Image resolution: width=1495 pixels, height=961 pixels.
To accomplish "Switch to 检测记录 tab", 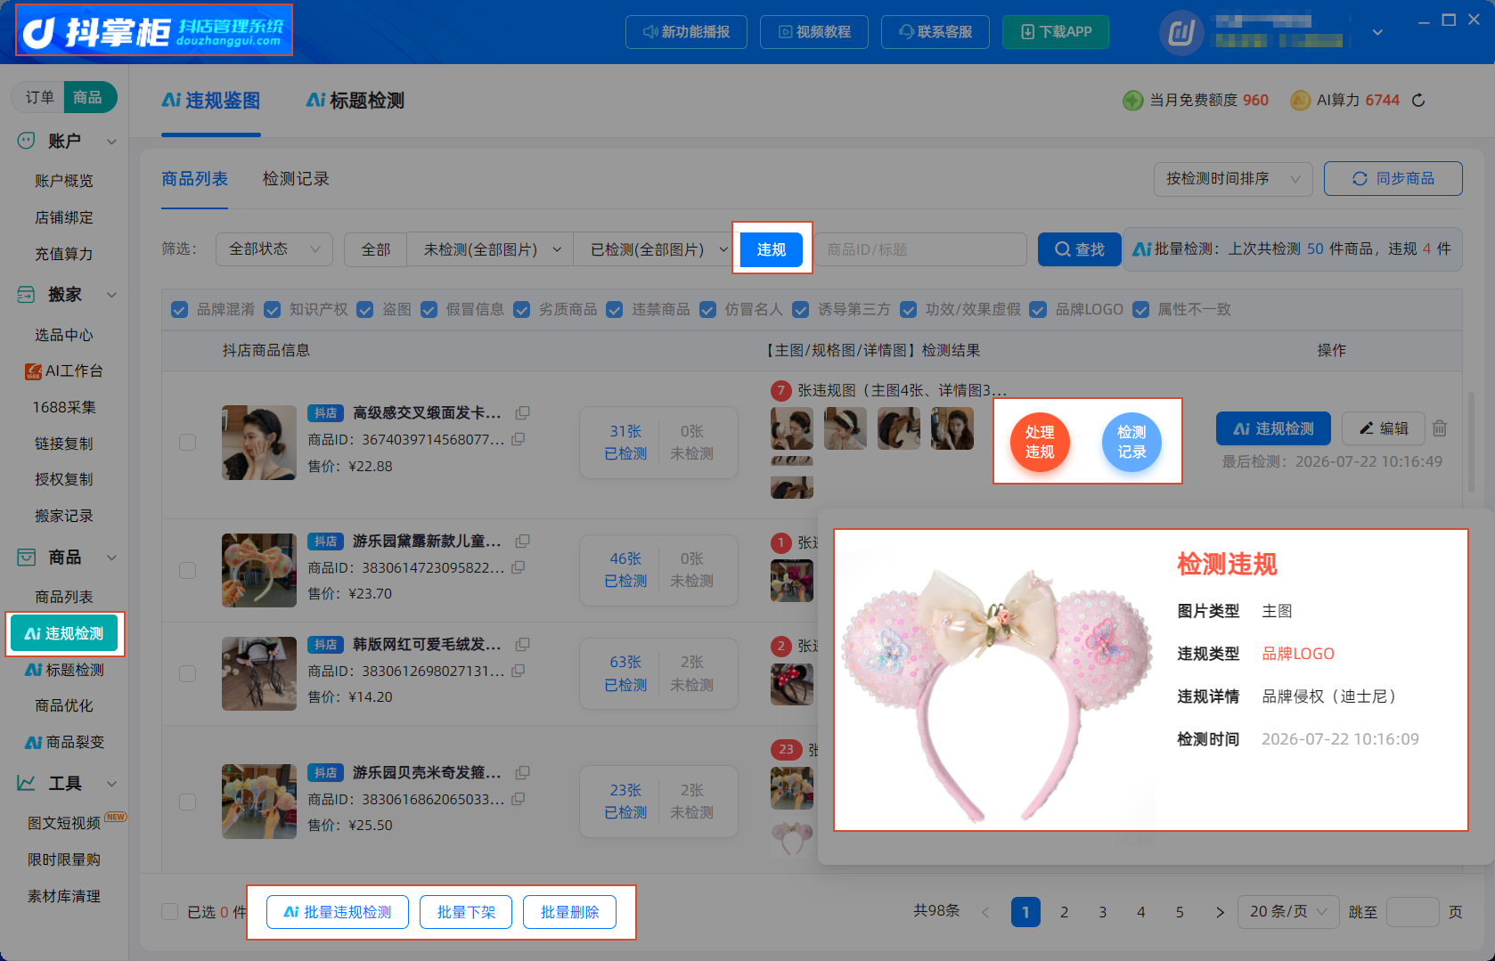I will [296, 179].
